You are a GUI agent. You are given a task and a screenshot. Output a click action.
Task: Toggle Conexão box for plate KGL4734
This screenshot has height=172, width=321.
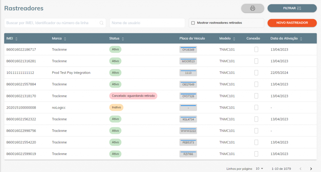tap(256, 119)
